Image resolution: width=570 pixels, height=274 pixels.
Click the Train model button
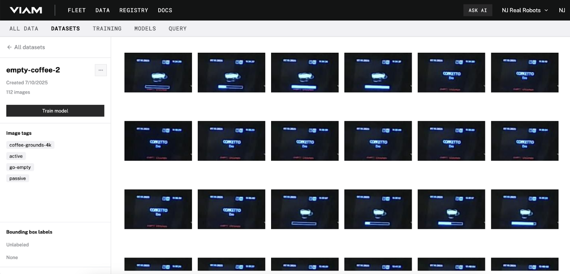coord(55,111)
